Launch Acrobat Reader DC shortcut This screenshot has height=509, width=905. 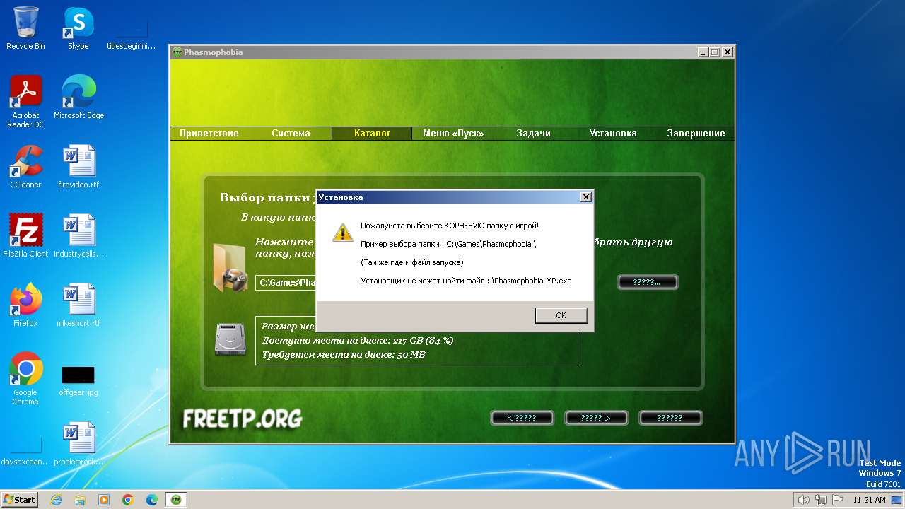point(25,102)
